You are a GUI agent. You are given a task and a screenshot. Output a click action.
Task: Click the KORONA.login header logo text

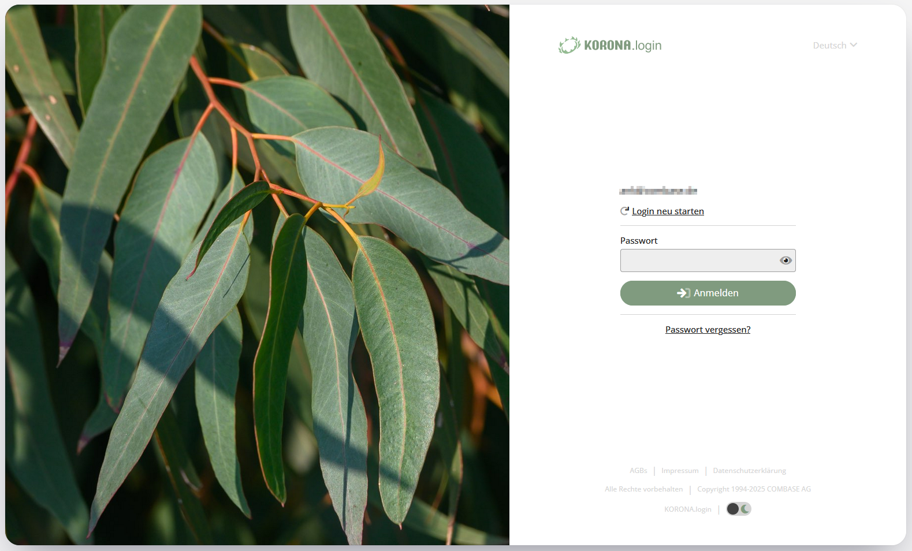click(x=623, y=45)
